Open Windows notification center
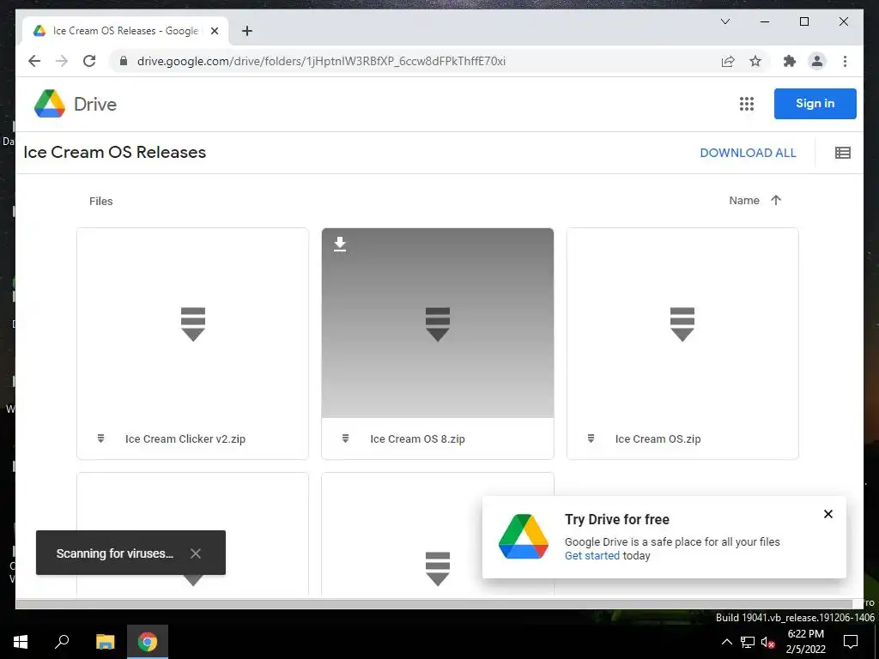Screen dimensions: 879x659 [851, 642]
